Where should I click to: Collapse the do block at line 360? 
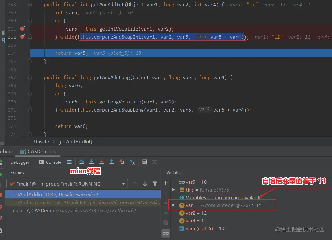30,21
